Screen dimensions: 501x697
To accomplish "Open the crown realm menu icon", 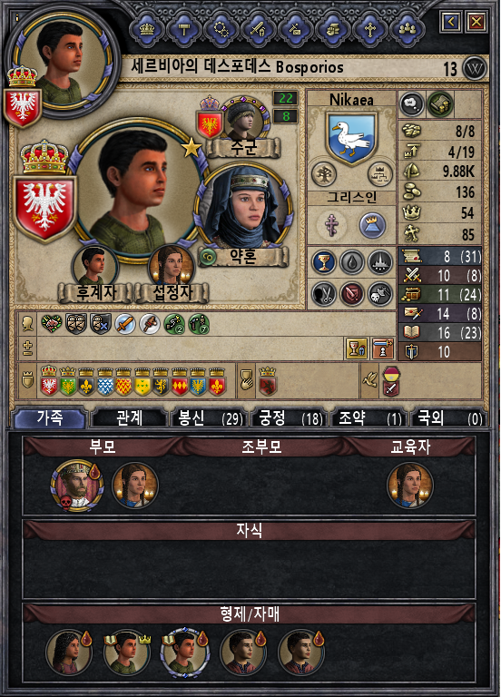I will pos(146,29).
